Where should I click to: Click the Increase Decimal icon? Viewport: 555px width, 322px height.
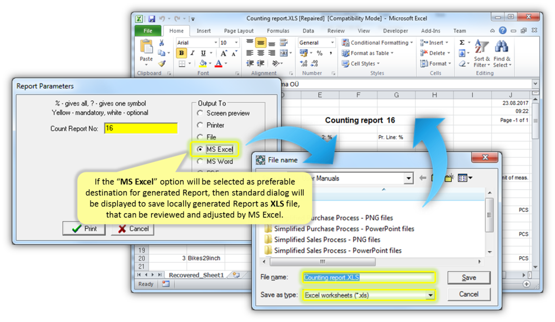click(x=304, y=64)
